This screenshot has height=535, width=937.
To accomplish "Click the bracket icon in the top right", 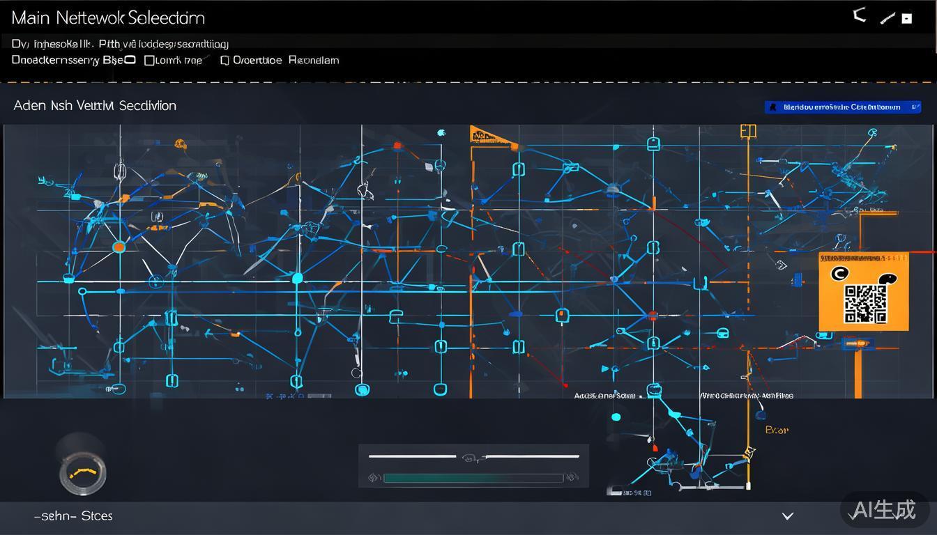I will 860,15.
